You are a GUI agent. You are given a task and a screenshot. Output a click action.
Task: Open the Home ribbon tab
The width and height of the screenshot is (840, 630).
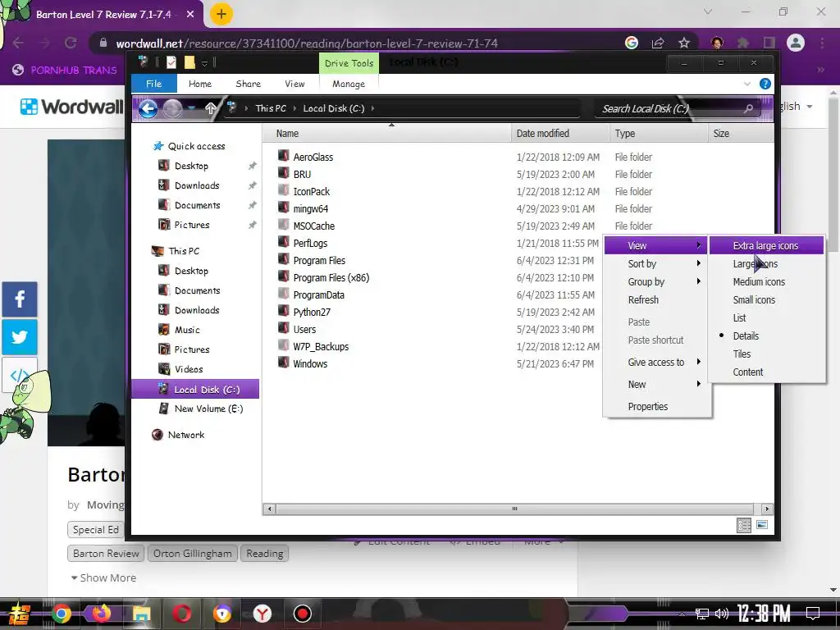click(x=200, y=84)
